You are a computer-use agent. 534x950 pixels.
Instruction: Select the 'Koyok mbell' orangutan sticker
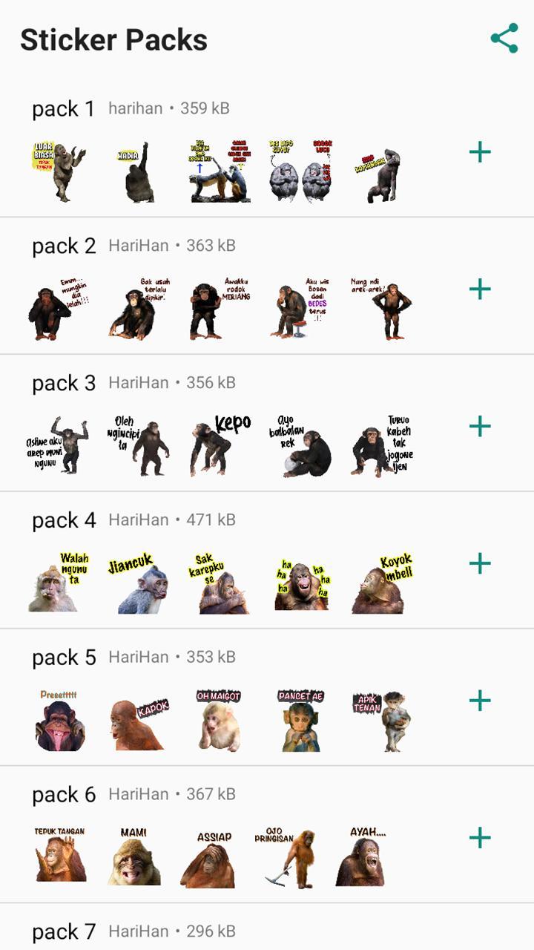(x=381, y=583)
